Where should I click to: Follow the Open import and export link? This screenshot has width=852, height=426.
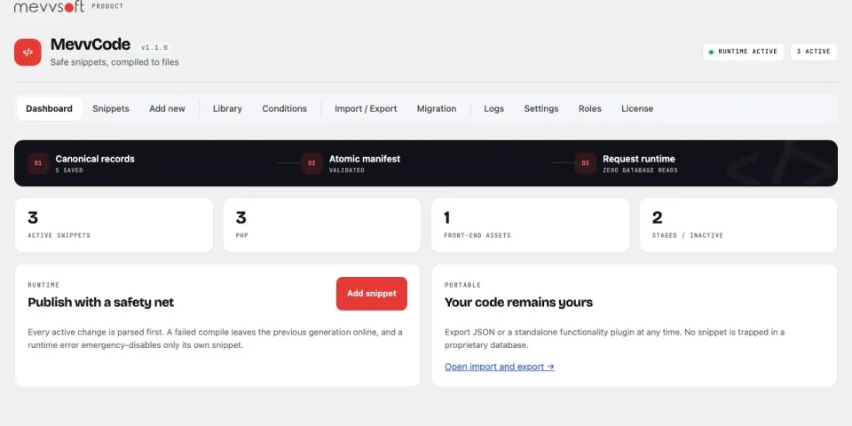point(500,367)
